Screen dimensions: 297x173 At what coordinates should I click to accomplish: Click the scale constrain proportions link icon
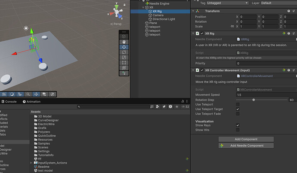pyautogui.click(x=232, y=27)
